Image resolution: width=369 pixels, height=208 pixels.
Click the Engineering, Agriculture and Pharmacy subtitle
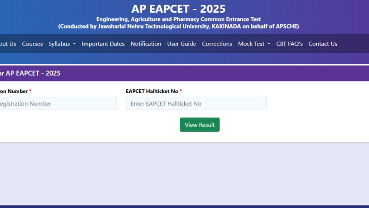pos(179,19)
